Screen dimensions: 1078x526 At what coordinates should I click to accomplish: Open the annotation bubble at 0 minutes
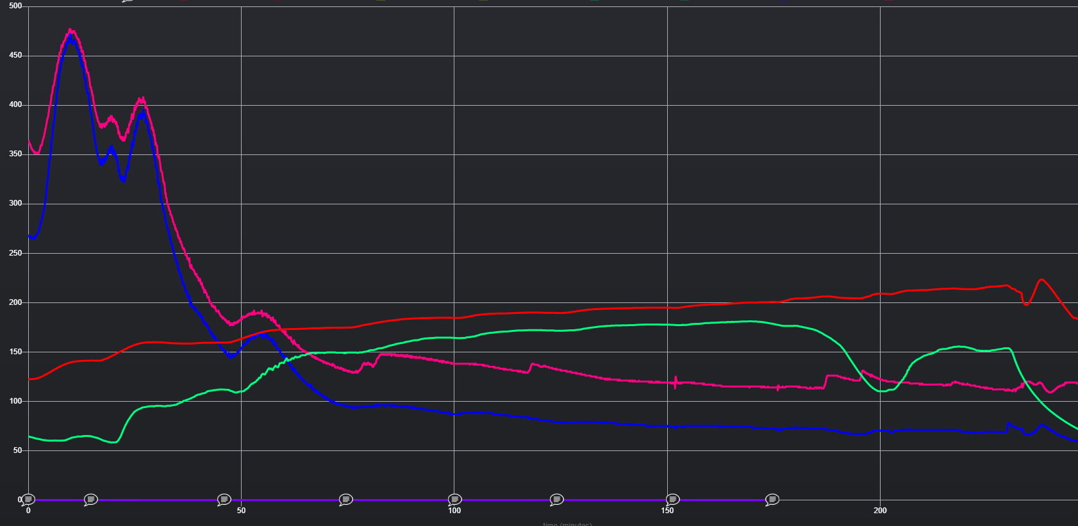[x=28, y=499]
